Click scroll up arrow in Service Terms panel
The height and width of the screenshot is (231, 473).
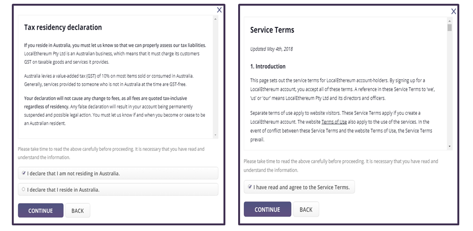tap(449, 21)
